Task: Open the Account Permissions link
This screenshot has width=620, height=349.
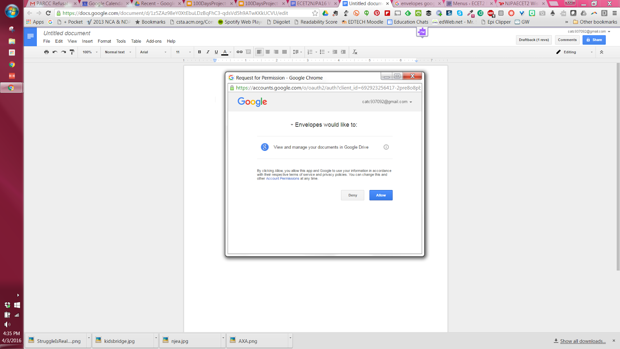Action: coord(282,179)
